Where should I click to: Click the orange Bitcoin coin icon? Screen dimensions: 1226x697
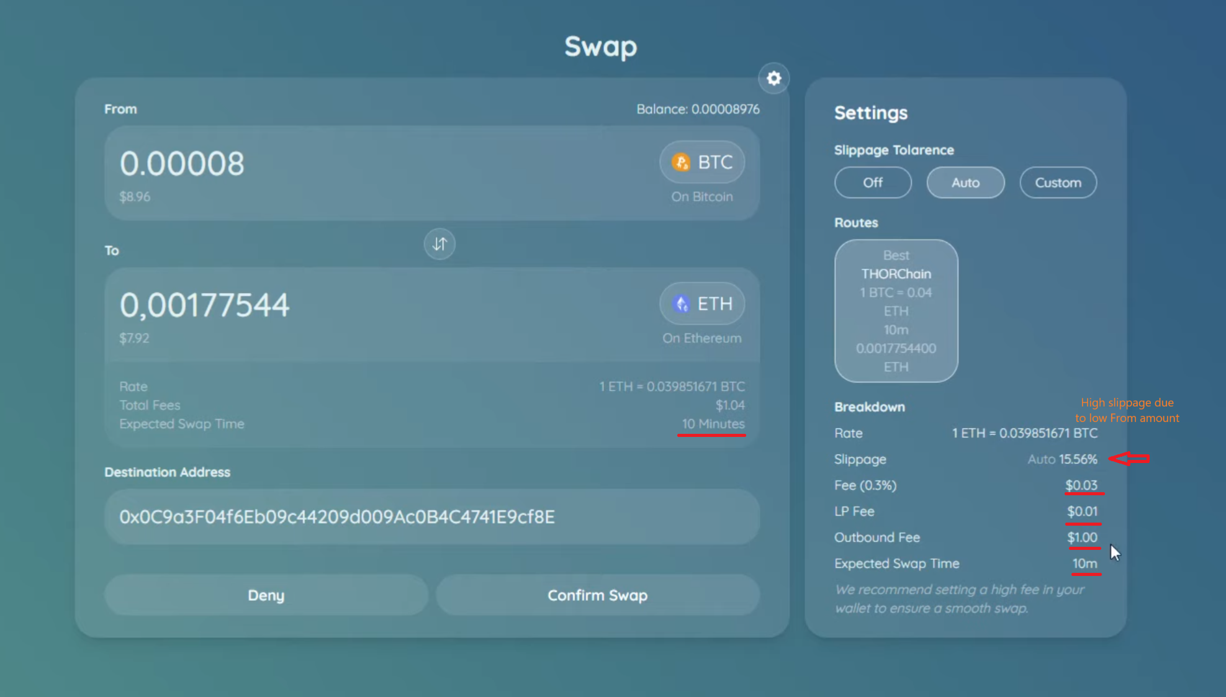pos(681,162)
